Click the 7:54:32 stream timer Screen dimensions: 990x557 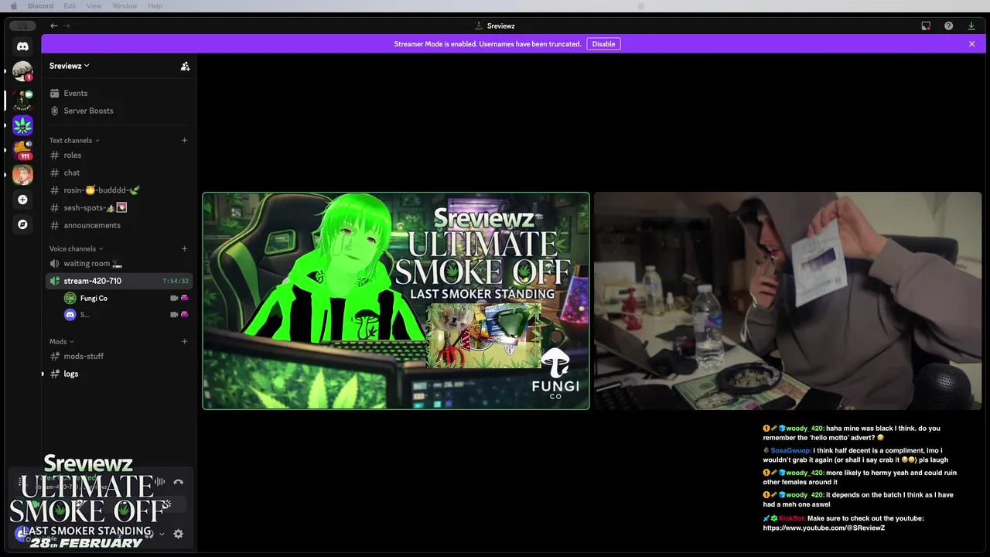click(176, 281)
